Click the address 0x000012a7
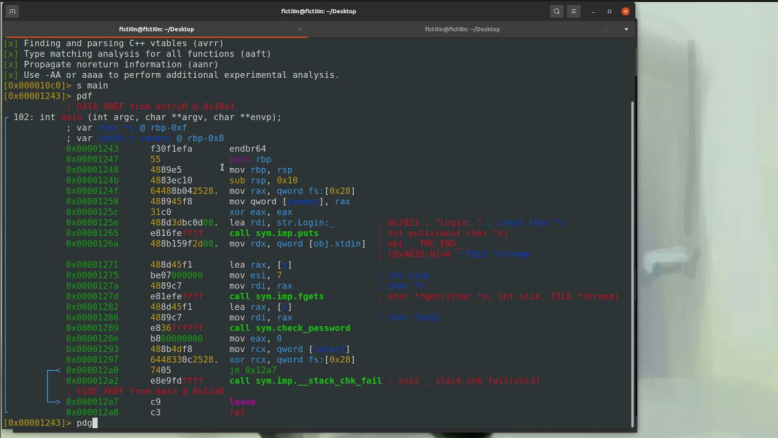This screenshot has width=778, height=438. (92, 401)
